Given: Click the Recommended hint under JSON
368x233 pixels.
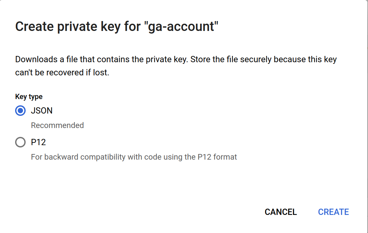Looking at the screenshot, I should 57,125.
